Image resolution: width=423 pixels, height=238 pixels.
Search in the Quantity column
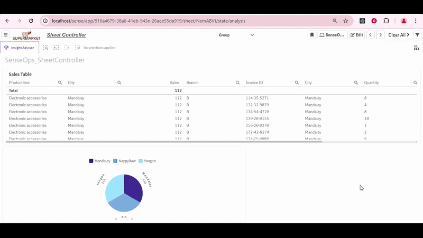(415, 83)
